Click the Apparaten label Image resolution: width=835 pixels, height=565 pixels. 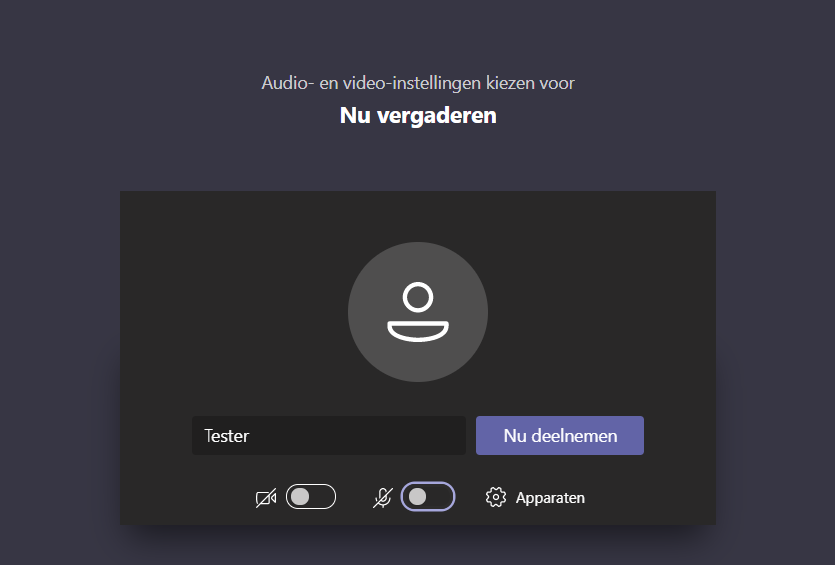550,498
